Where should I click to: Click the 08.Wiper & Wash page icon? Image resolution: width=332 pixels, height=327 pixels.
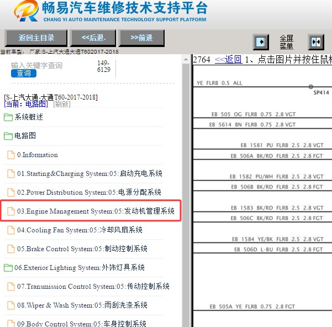[x=11, y=305]
